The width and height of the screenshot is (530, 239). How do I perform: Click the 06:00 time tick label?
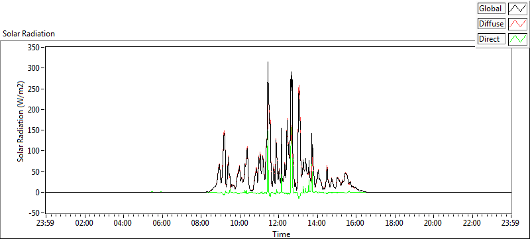coord(162,223)
